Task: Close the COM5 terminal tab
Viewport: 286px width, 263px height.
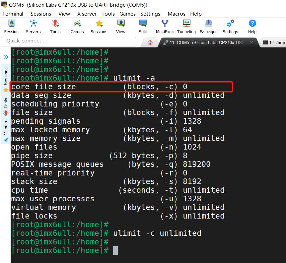Action: click(x=251, y=42)
